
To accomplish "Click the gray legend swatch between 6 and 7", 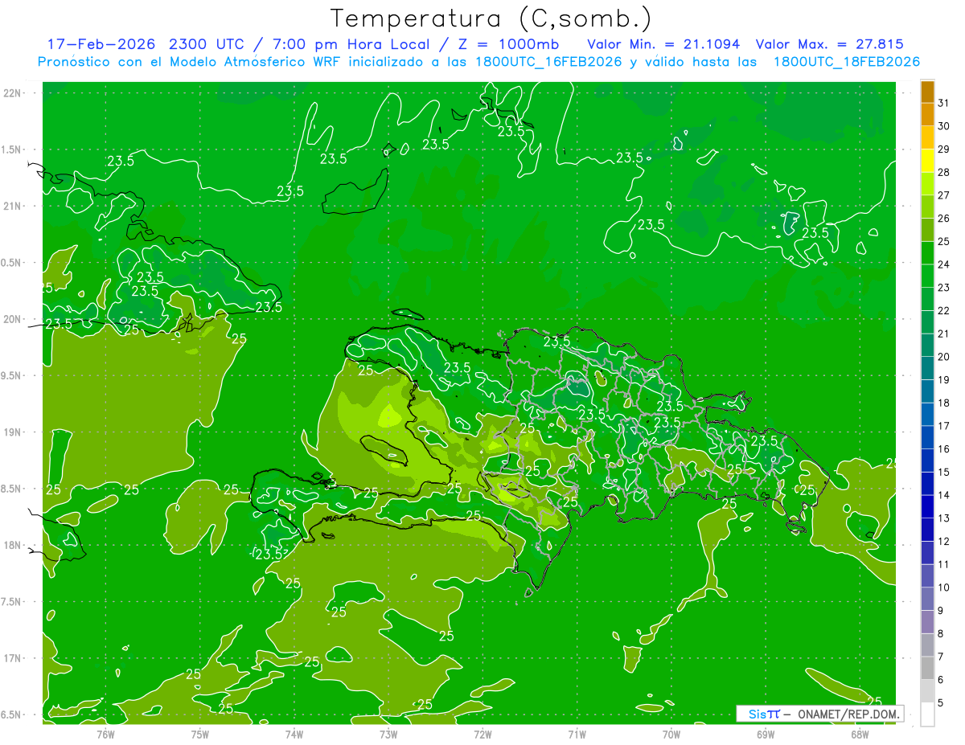I will click(927, 668).
